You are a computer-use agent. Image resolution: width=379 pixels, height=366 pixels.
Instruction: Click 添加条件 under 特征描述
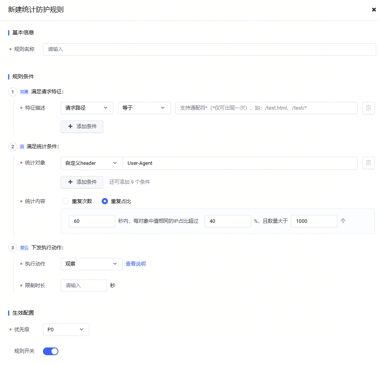tap(82, 127)
